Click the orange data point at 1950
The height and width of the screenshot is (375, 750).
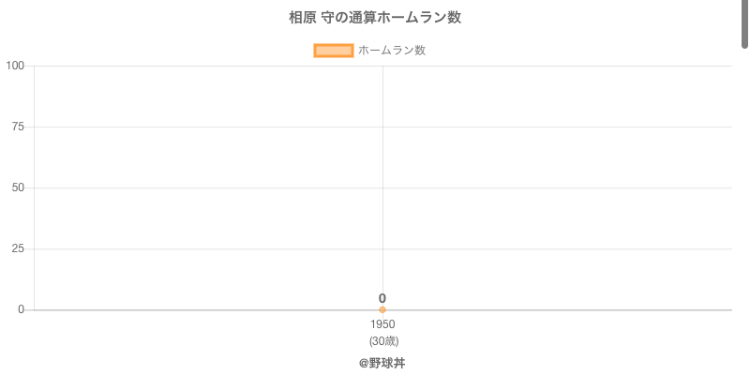(382, 309)
